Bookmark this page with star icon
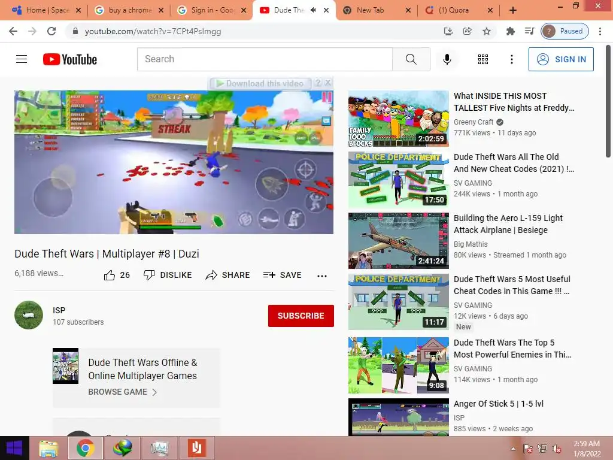This screenshot has width=613, height=460. click(x=486, y=31)
